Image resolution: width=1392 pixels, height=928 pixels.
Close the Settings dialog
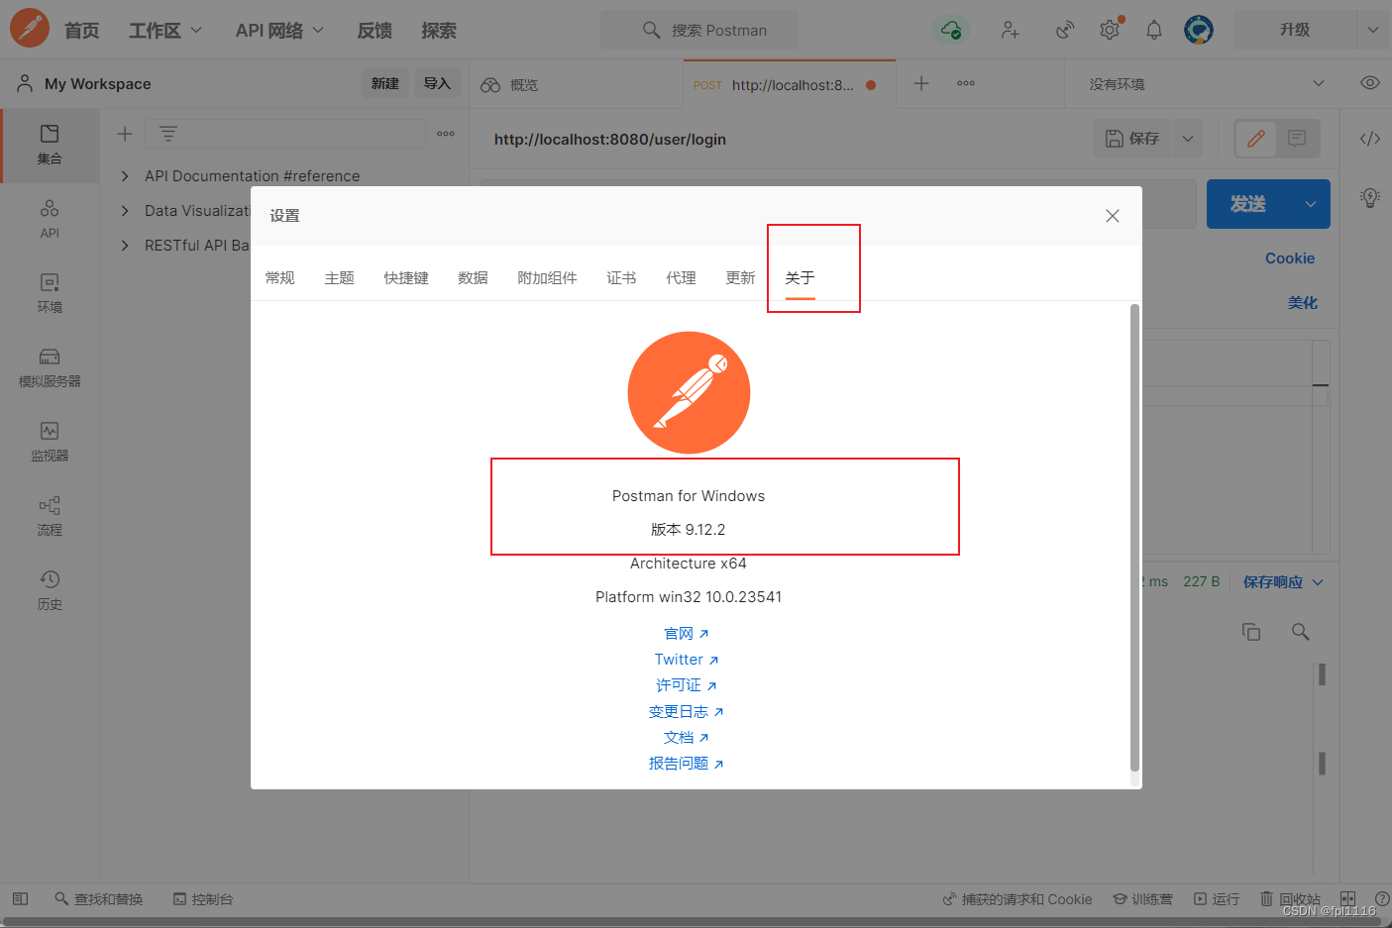[1113, 216]
